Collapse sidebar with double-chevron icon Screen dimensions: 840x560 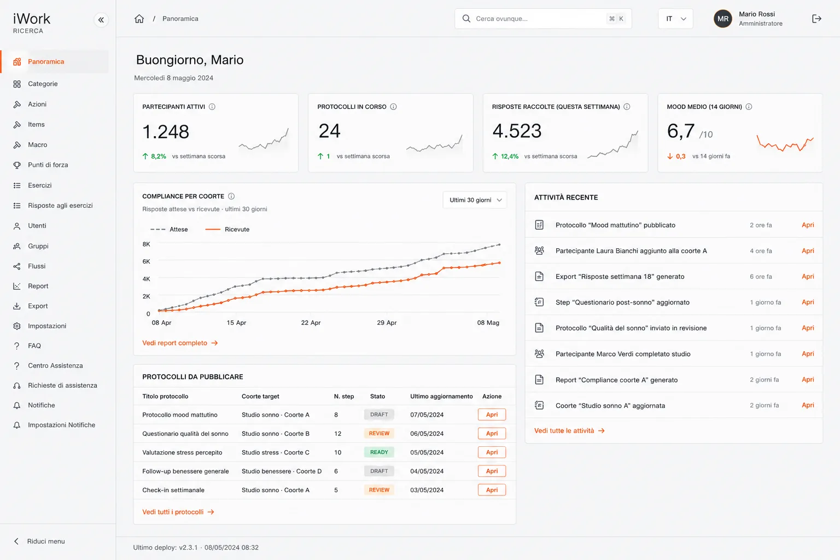click(101, 20)
